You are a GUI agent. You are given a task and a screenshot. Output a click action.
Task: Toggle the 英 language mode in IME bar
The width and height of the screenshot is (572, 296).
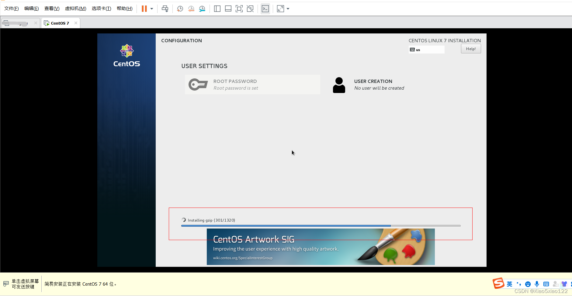pos(510,284)
